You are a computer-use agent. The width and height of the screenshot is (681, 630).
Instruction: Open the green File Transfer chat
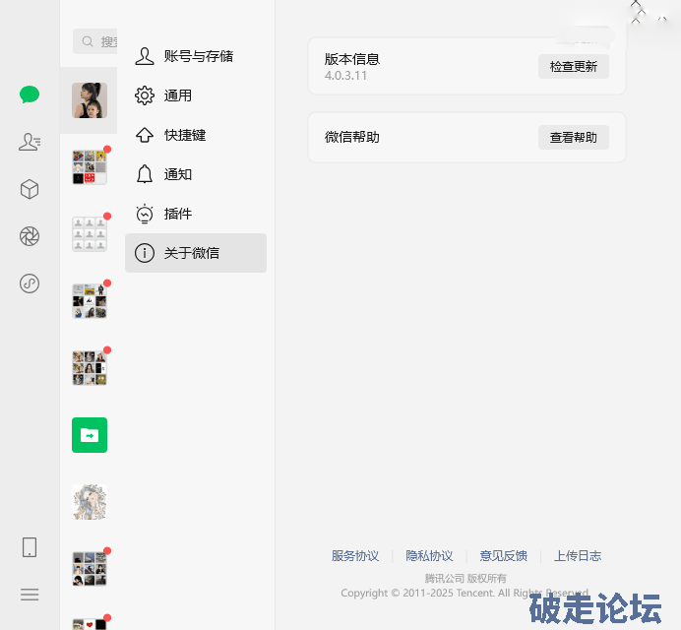tap(89, 435)
